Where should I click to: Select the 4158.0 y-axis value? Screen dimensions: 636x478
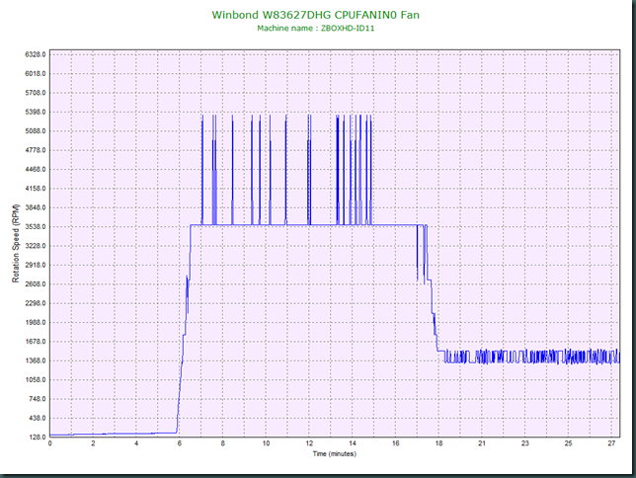[x=36, y=189]
